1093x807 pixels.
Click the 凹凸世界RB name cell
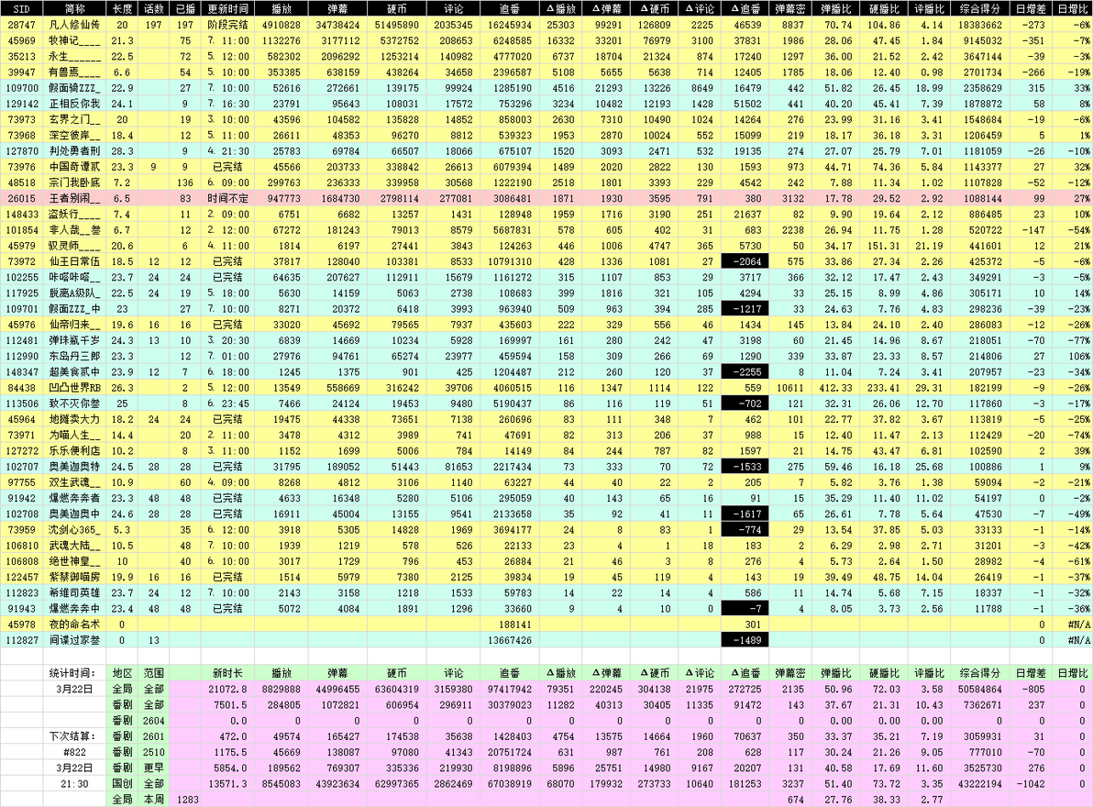pos(75,388)
